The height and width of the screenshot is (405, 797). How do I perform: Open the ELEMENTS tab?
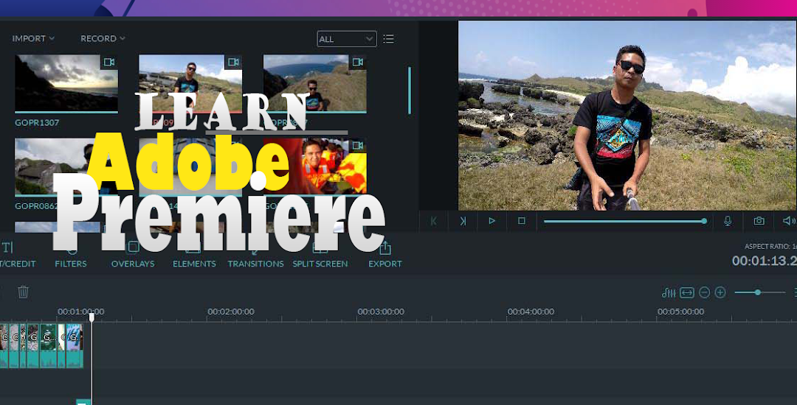pos(194,256)
